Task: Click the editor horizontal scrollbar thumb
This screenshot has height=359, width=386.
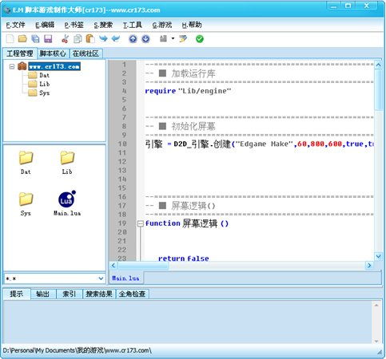Action: 143,265
